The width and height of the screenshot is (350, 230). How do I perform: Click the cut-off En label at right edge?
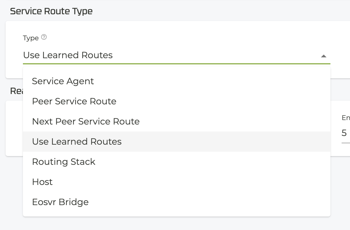pos(346,118)
